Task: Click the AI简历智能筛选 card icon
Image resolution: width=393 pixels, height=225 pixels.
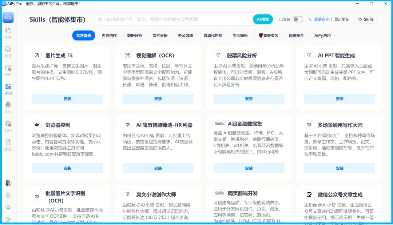Action: (128, 125)
